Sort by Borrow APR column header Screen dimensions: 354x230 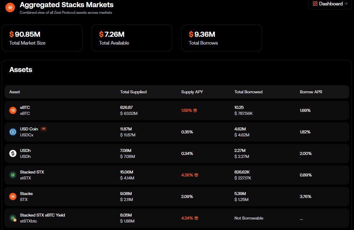[x=311, y=92]
